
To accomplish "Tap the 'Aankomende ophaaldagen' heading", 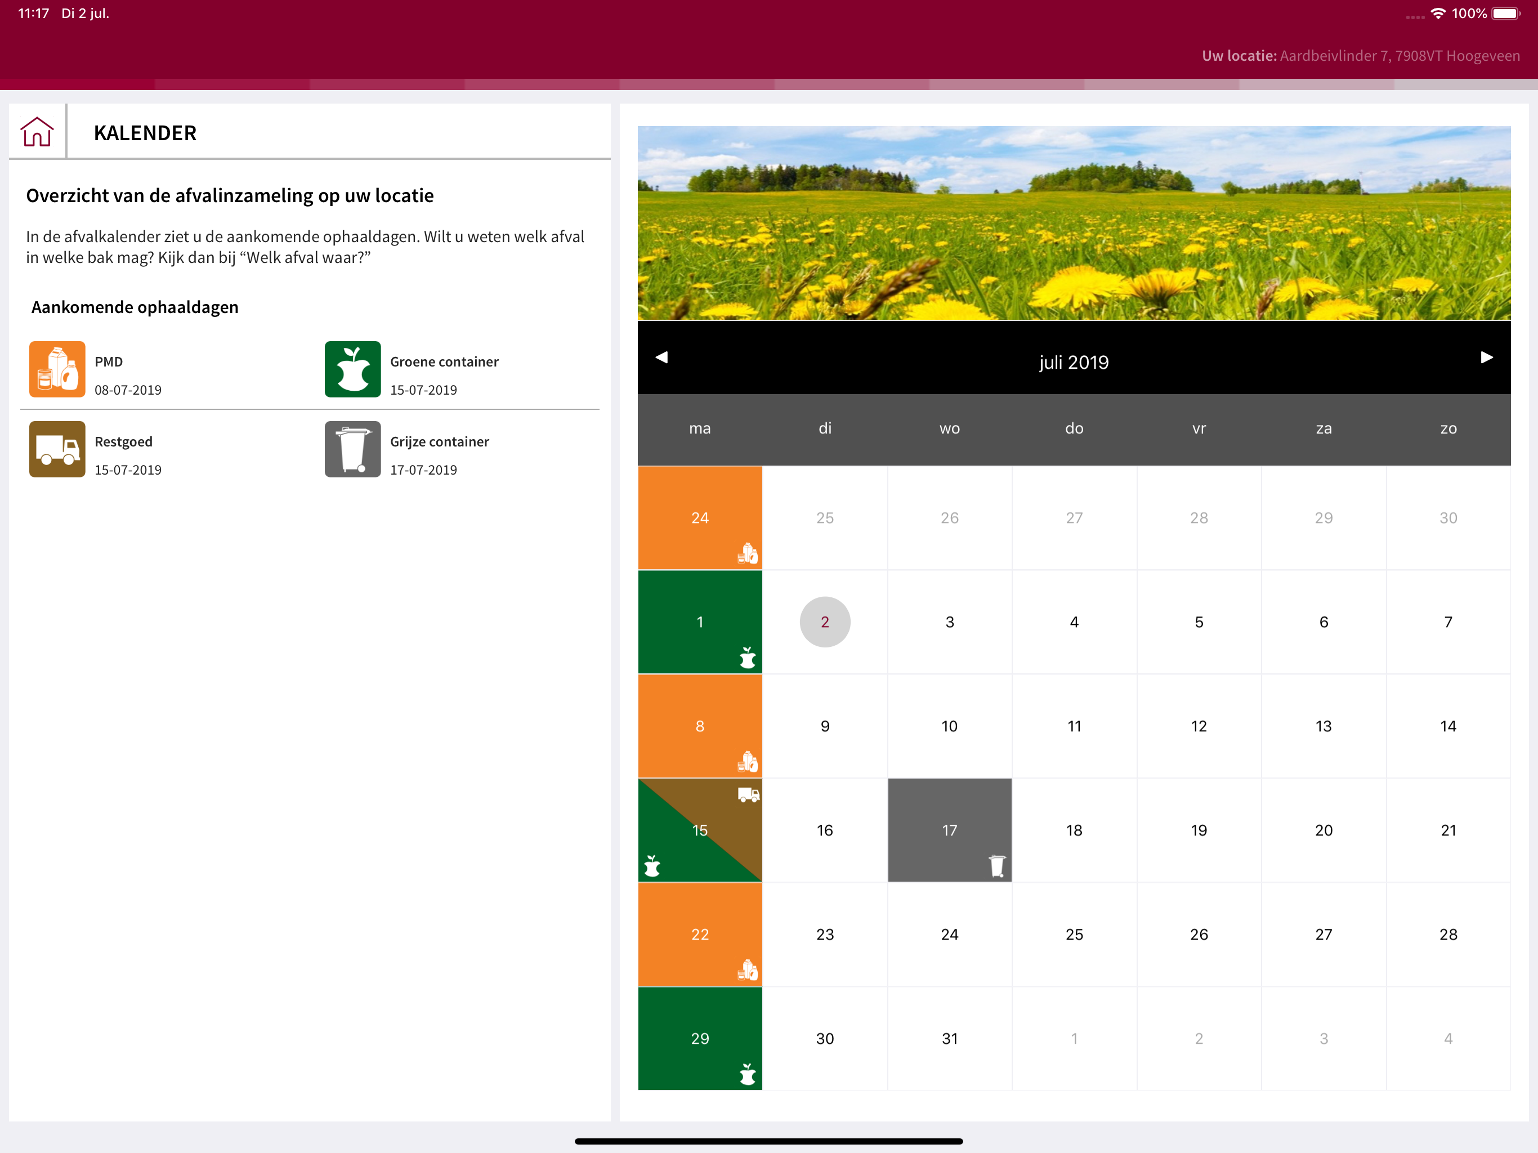I will click(135, 307).
